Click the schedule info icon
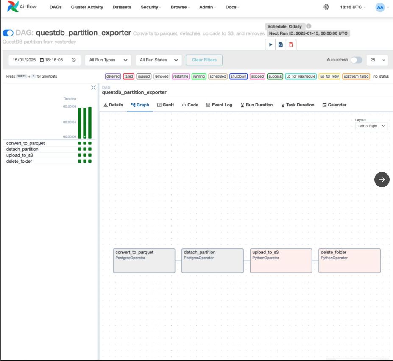Image resolution: width=393 pixels, height=361 pixels. [x=309, y=26]
